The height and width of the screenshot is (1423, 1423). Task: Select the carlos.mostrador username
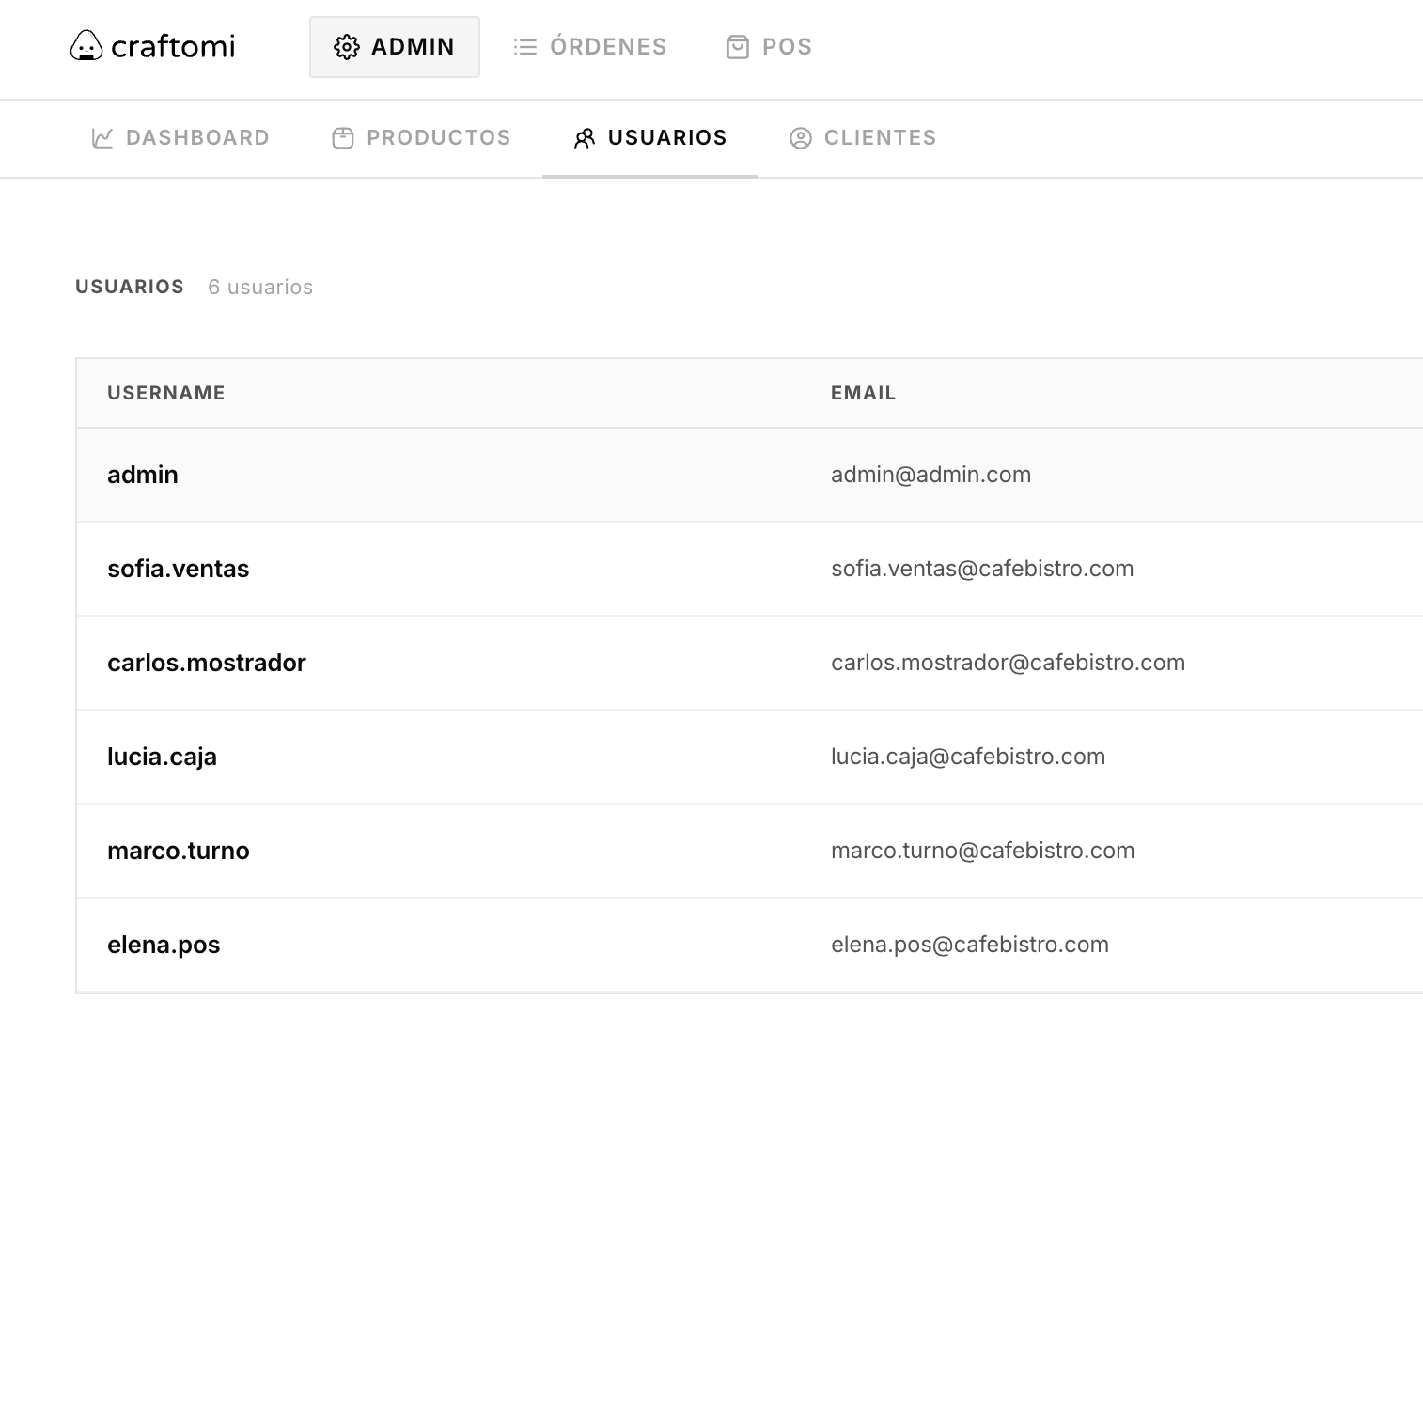coord(207,663)
